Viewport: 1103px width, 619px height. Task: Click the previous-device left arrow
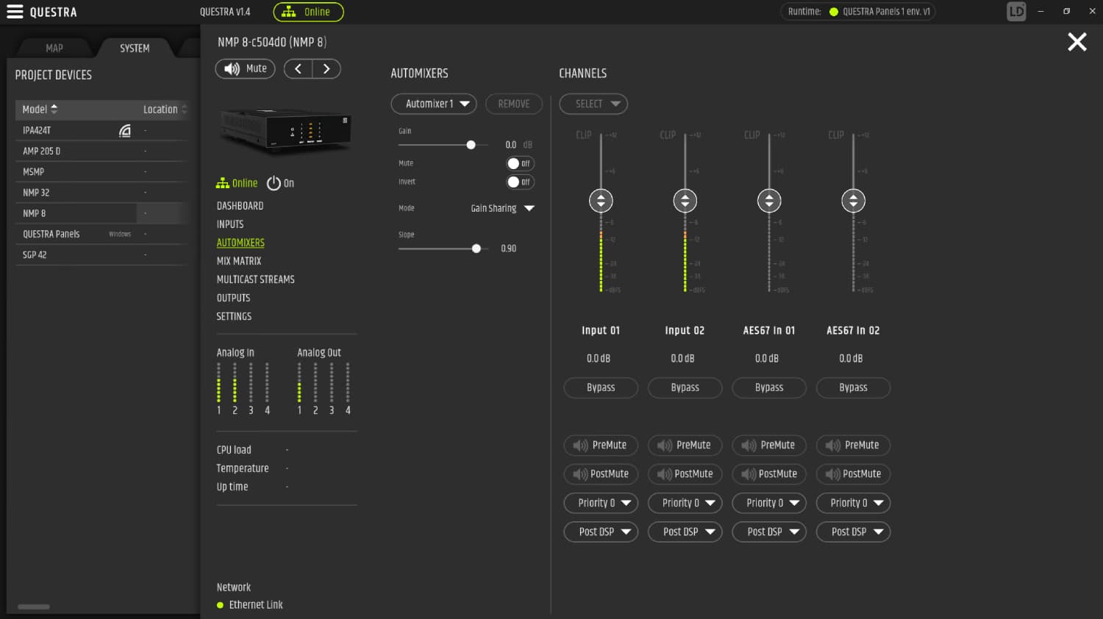click(298, 68)
